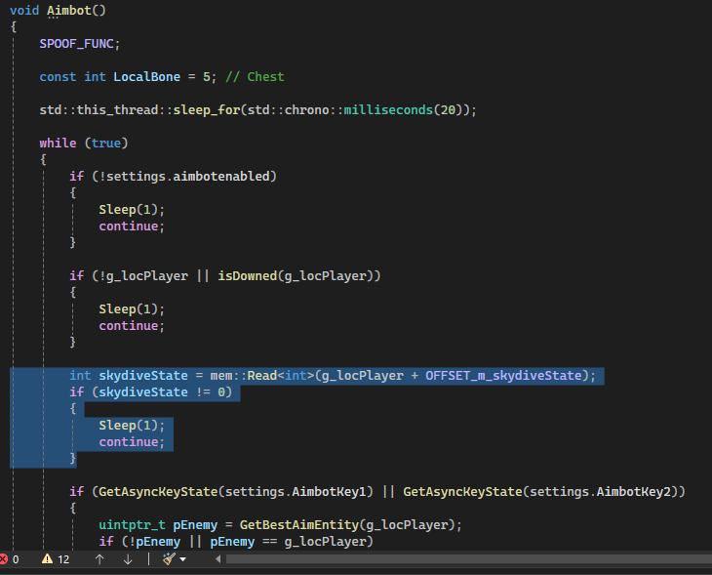
Task: Click OFFSET_m_skydiveState constant
Action: (503, 376)
